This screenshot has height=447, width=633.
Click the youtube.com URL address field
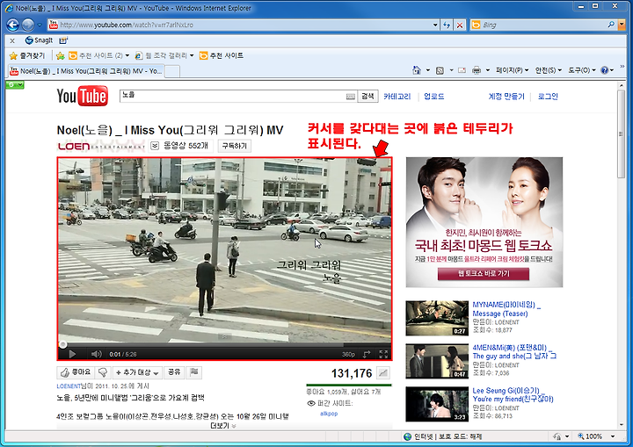point(240,25)
